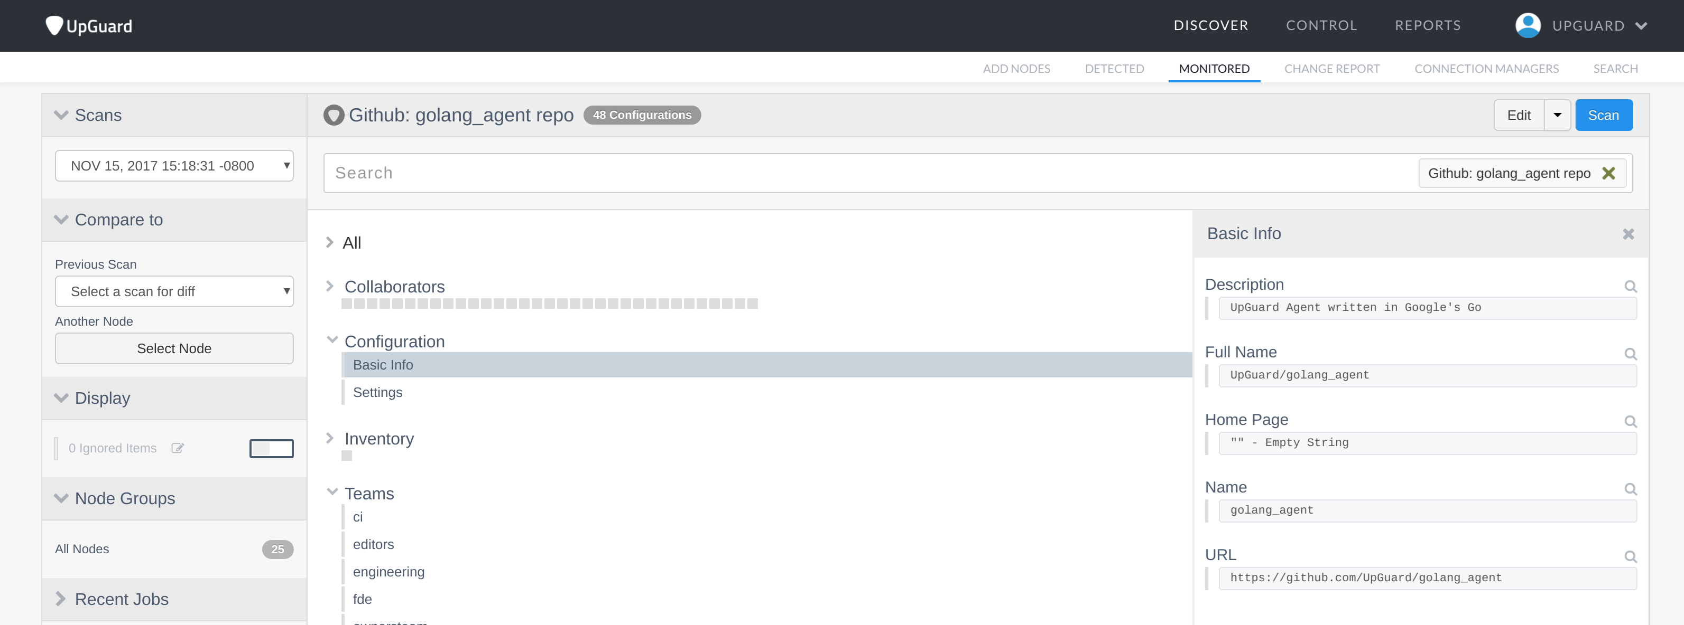Switch to the CHANGE REPORT tab
The image size is (1684, 625).
[1331, 69]
